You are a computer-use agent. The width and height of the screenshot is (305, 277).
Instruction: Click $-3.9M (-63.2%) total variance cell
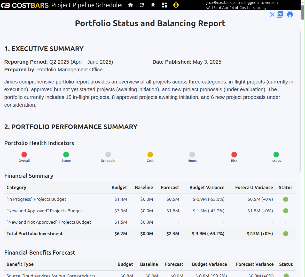point(208,234)
